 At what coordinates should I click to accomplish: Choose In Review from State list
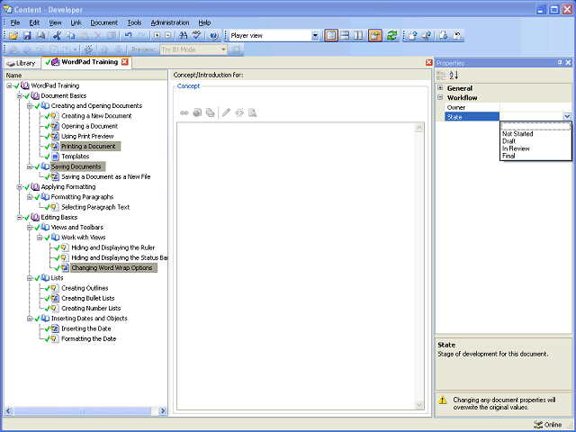click(x=535, y=148)
